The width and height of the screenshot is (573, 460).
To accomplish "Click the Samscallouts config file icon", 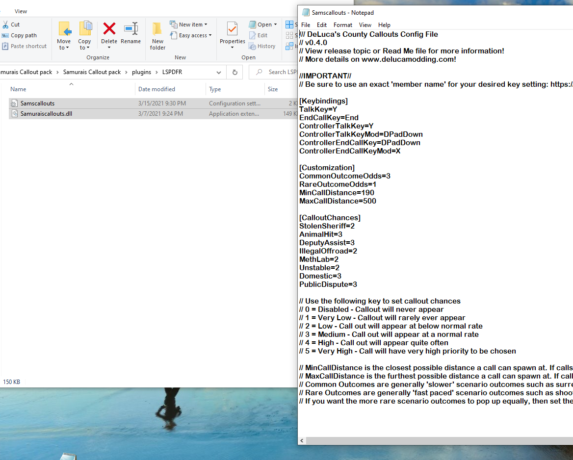I will click(14, 103).
